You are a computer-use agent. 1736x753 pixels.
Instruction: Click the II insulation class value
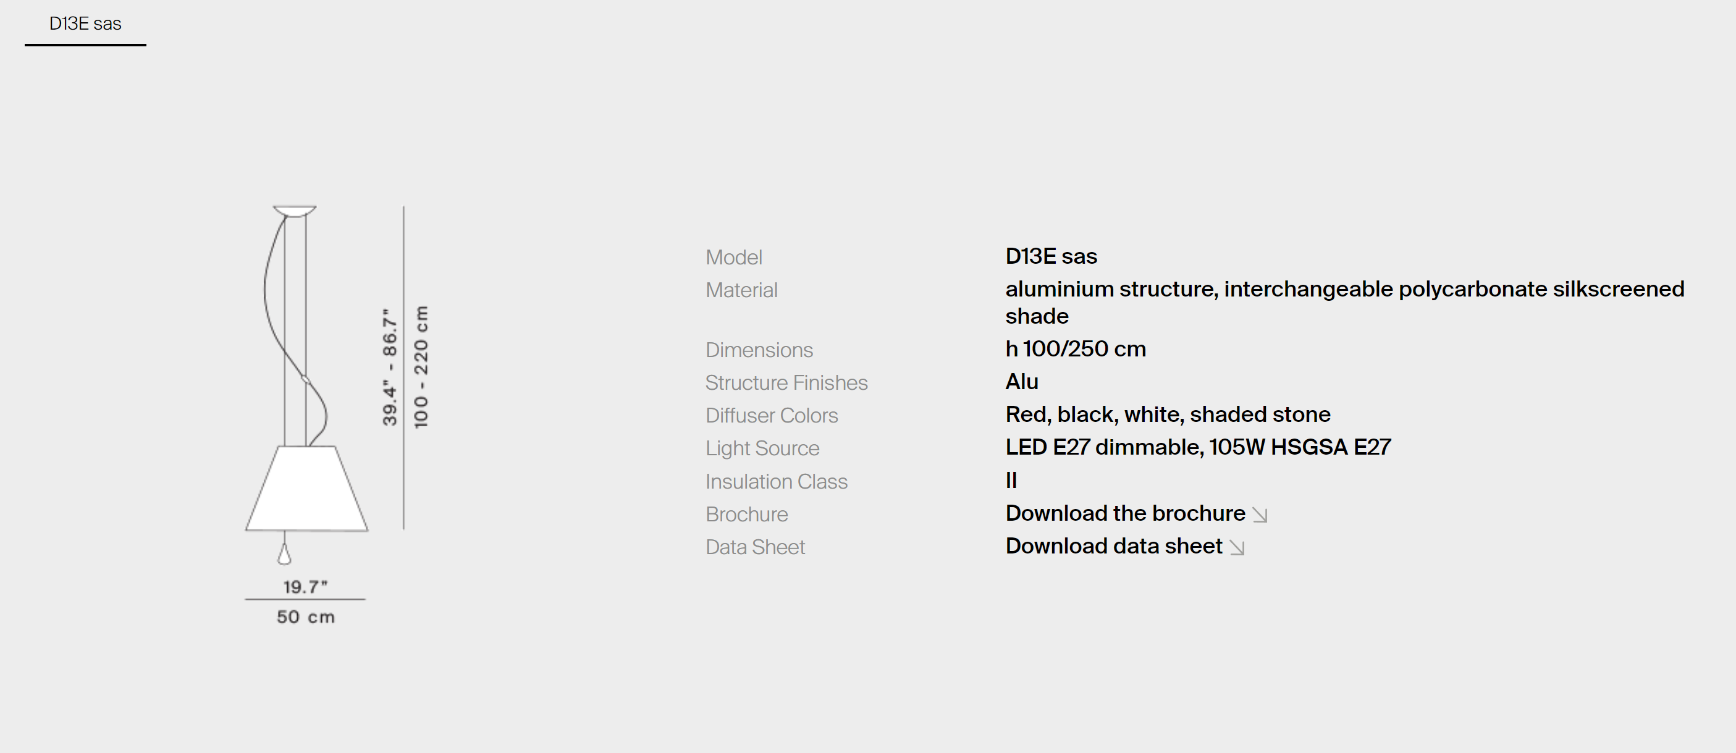coord(1010,481)
